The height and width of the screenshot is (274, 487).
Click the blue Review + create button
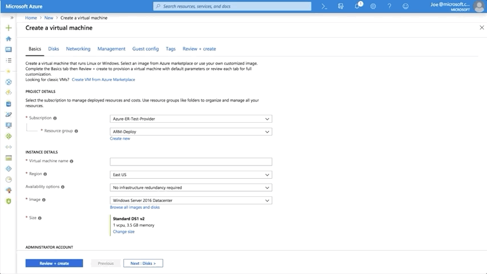tap(54, 263)
